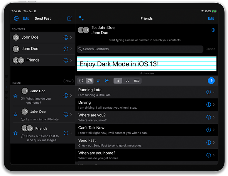Open Driving template chevron

tap(214, 105)
